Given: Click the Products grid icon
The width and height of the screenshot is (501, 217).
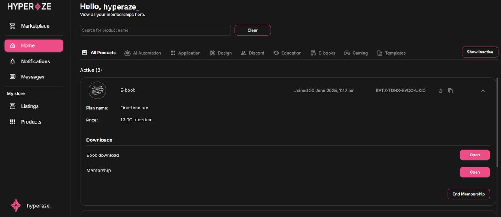Looking at the screenshot, I should [13, 122].
